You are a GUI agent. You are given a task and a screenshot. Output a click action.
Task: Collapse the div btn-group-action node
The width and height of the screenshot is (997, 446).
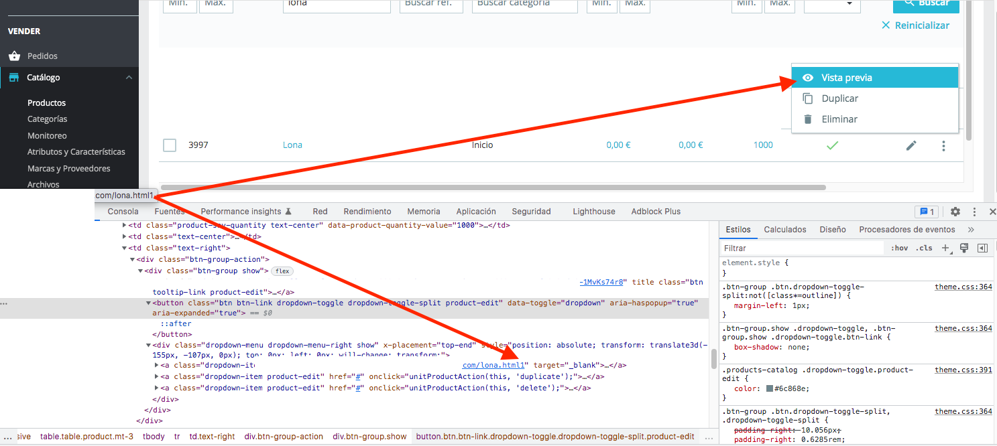click(132, 259)
